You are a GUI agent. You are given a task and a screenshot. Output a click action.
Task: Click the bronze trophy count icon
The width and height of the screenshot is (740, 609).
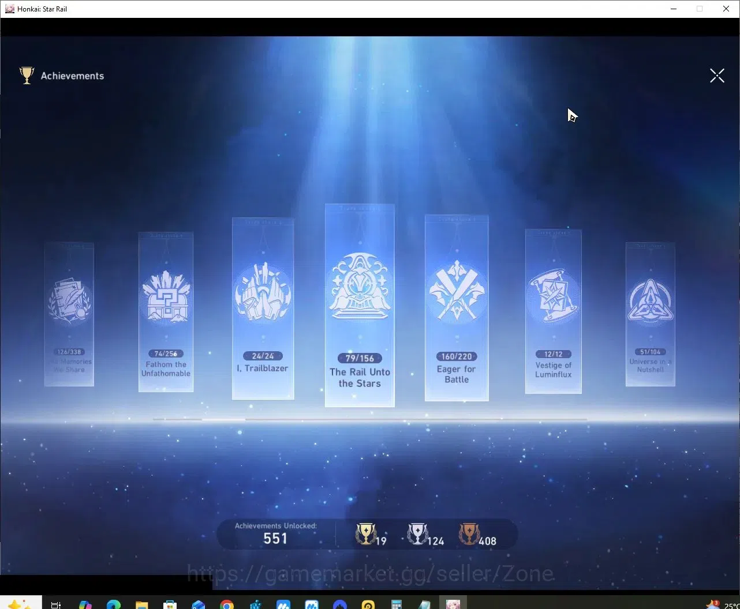click(x=469, y=534)
